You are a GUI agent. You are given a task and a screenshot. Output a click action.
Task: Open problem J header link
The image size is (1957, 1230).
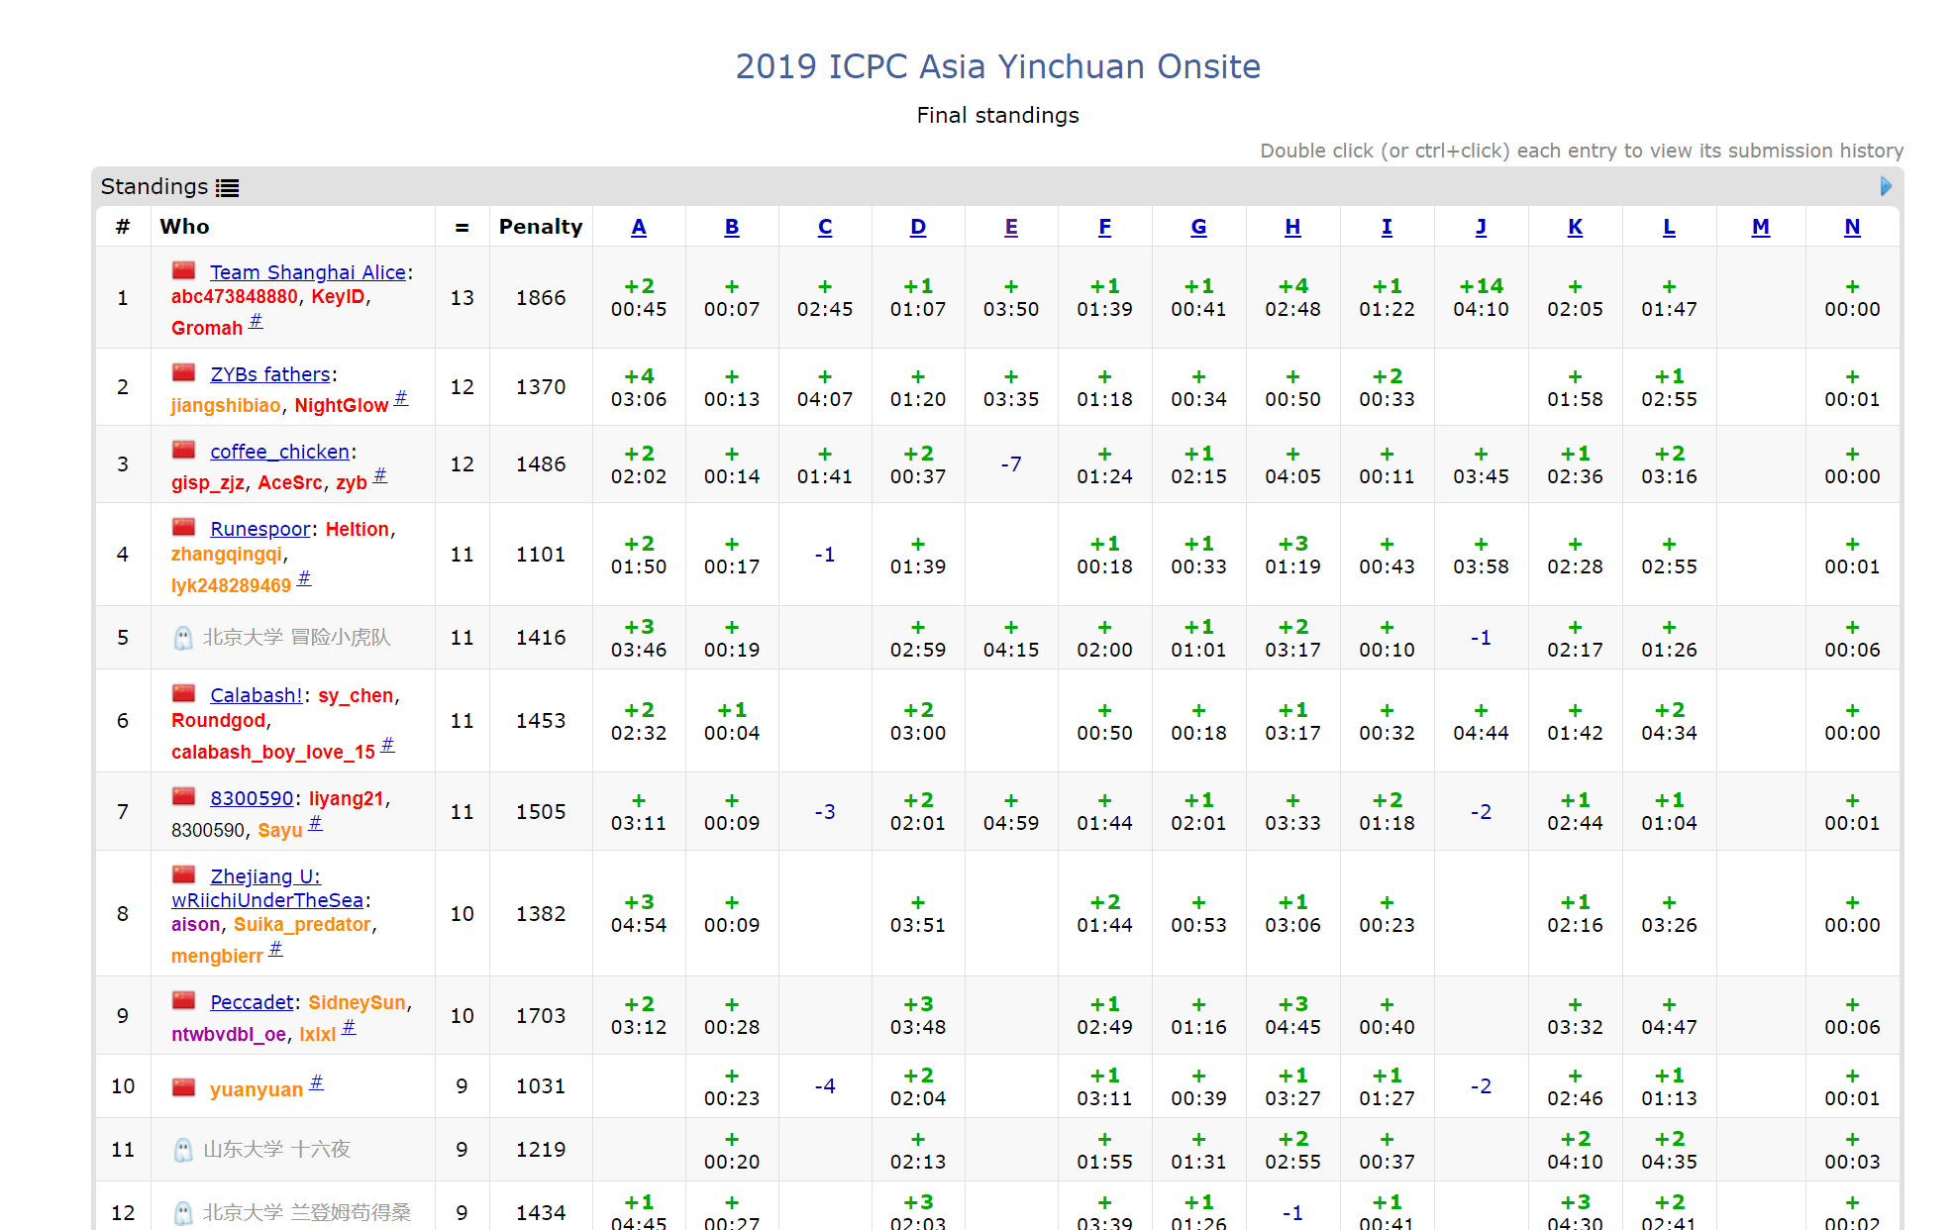pos(1481,227)
